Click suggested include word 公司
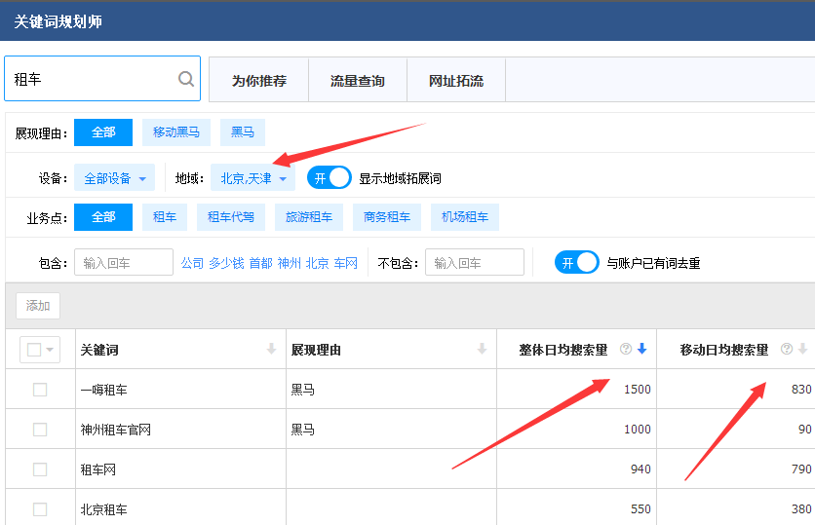Image resolution: width=815 pixels, height=525 pixels. tap(192, 263)
